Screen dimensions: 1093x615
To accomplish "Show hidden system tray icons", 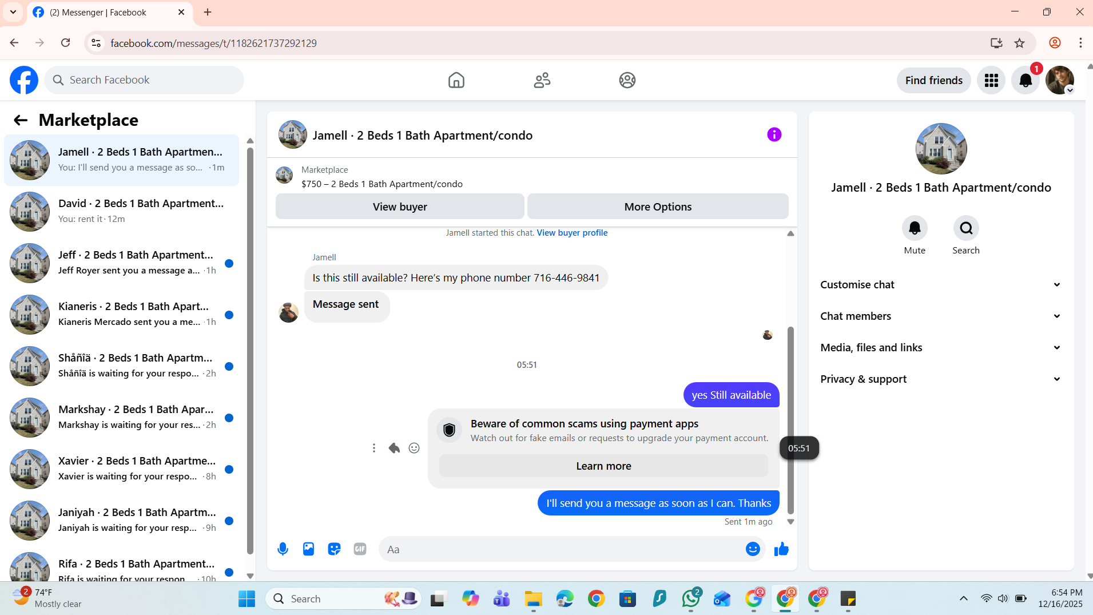I will point(964,598).
